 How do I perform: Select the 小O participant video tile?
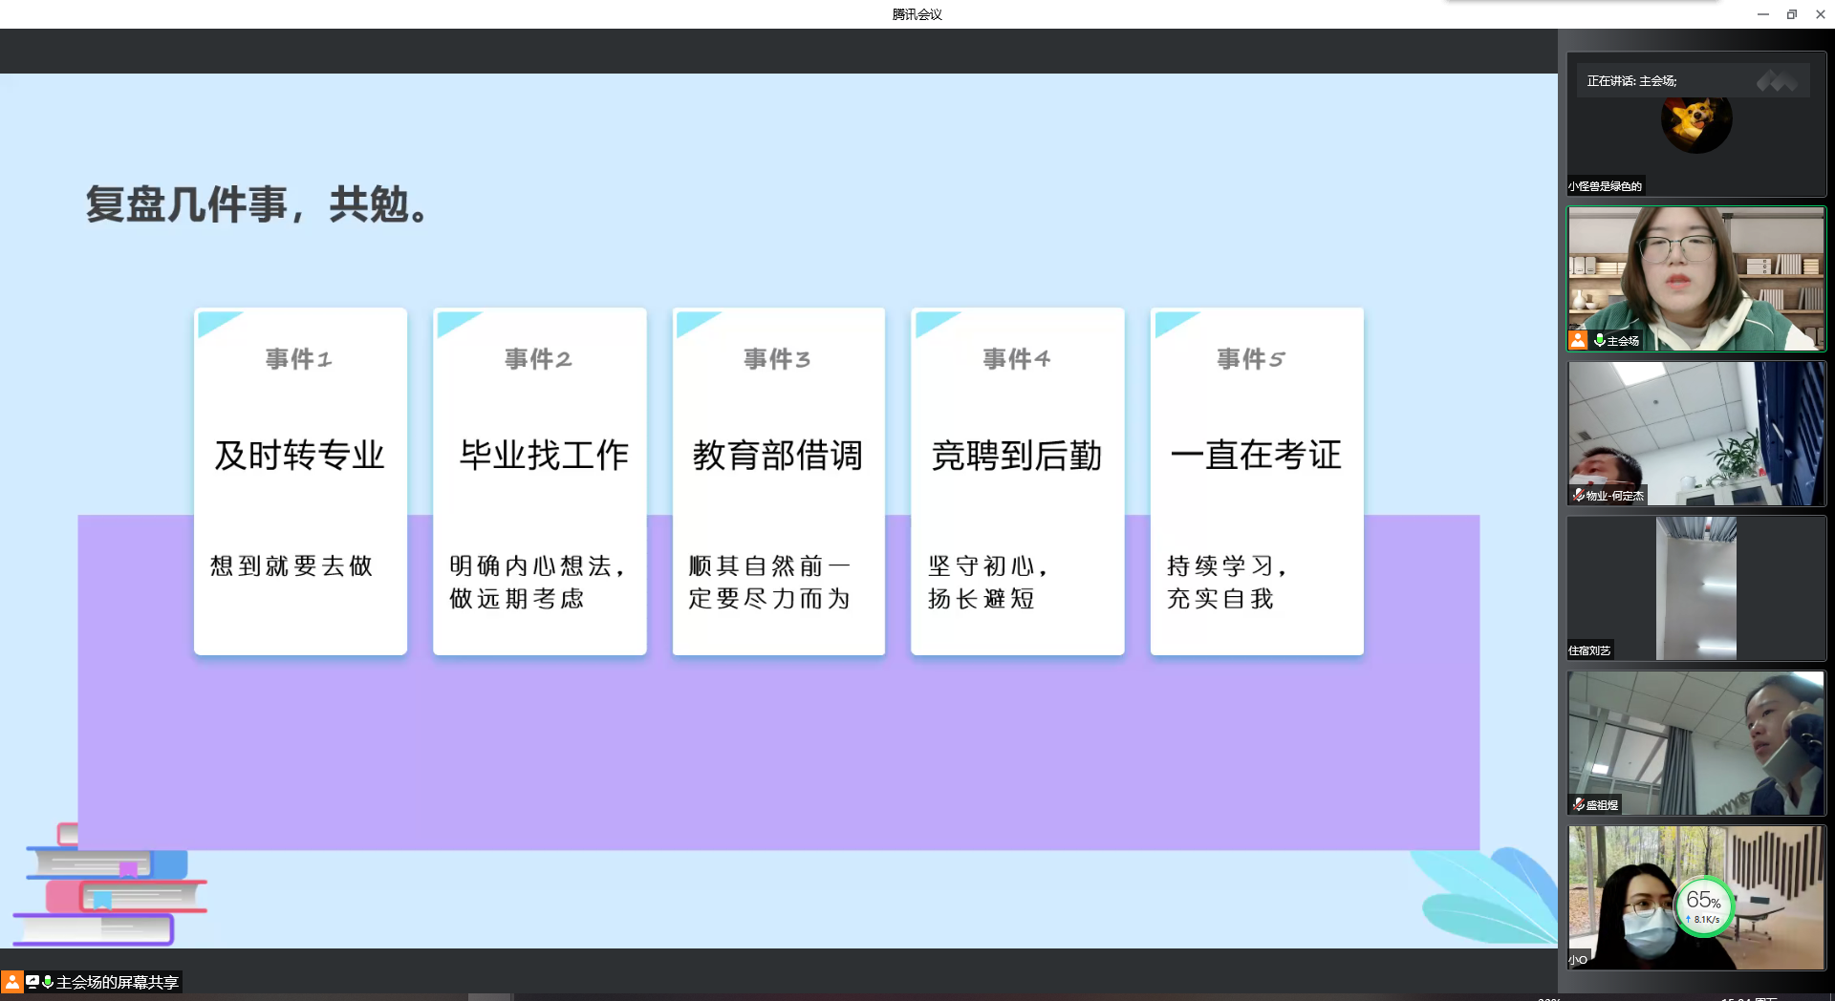click(1696, 898)
